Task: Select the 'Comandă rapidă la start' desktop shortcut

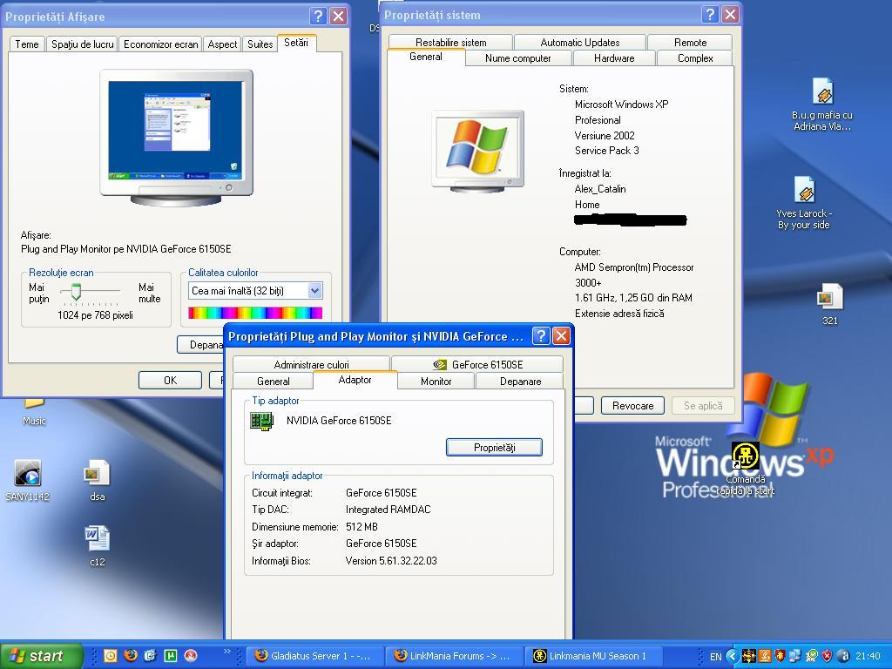Action: [746, 469]
